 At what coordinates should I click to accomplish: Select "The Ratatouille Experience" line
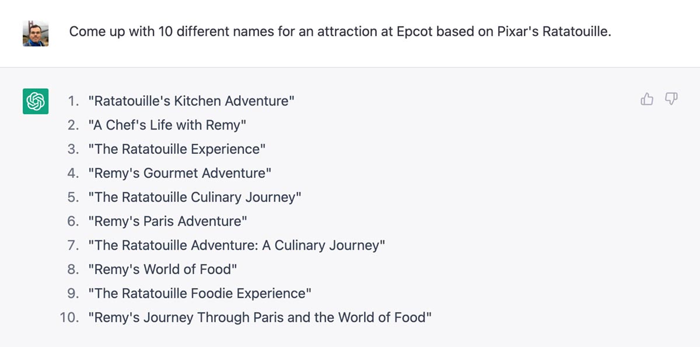[x=177, y=149]
